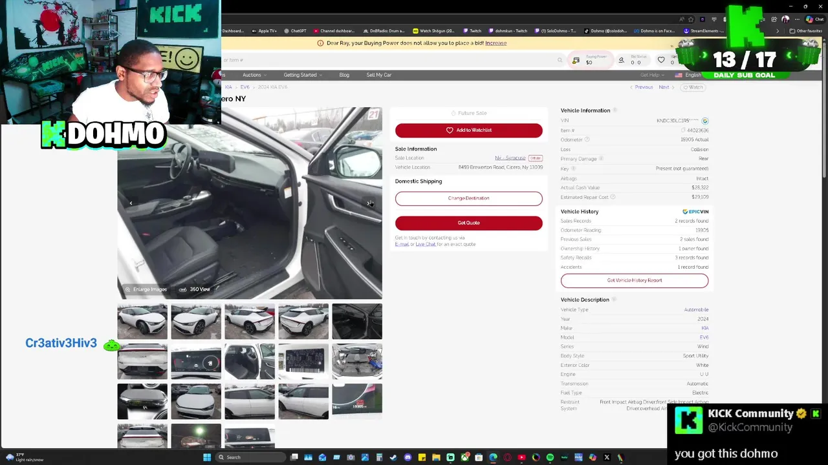Open the Windows Start menu

point(207,457)
